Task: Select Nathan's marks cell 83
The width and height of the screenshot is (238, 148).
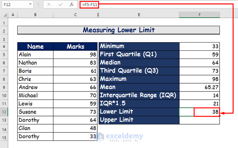Action: pos(75,63)
